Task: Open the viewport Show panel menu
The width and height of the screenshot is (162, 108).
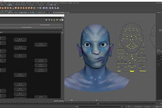Action: (2, 11)
